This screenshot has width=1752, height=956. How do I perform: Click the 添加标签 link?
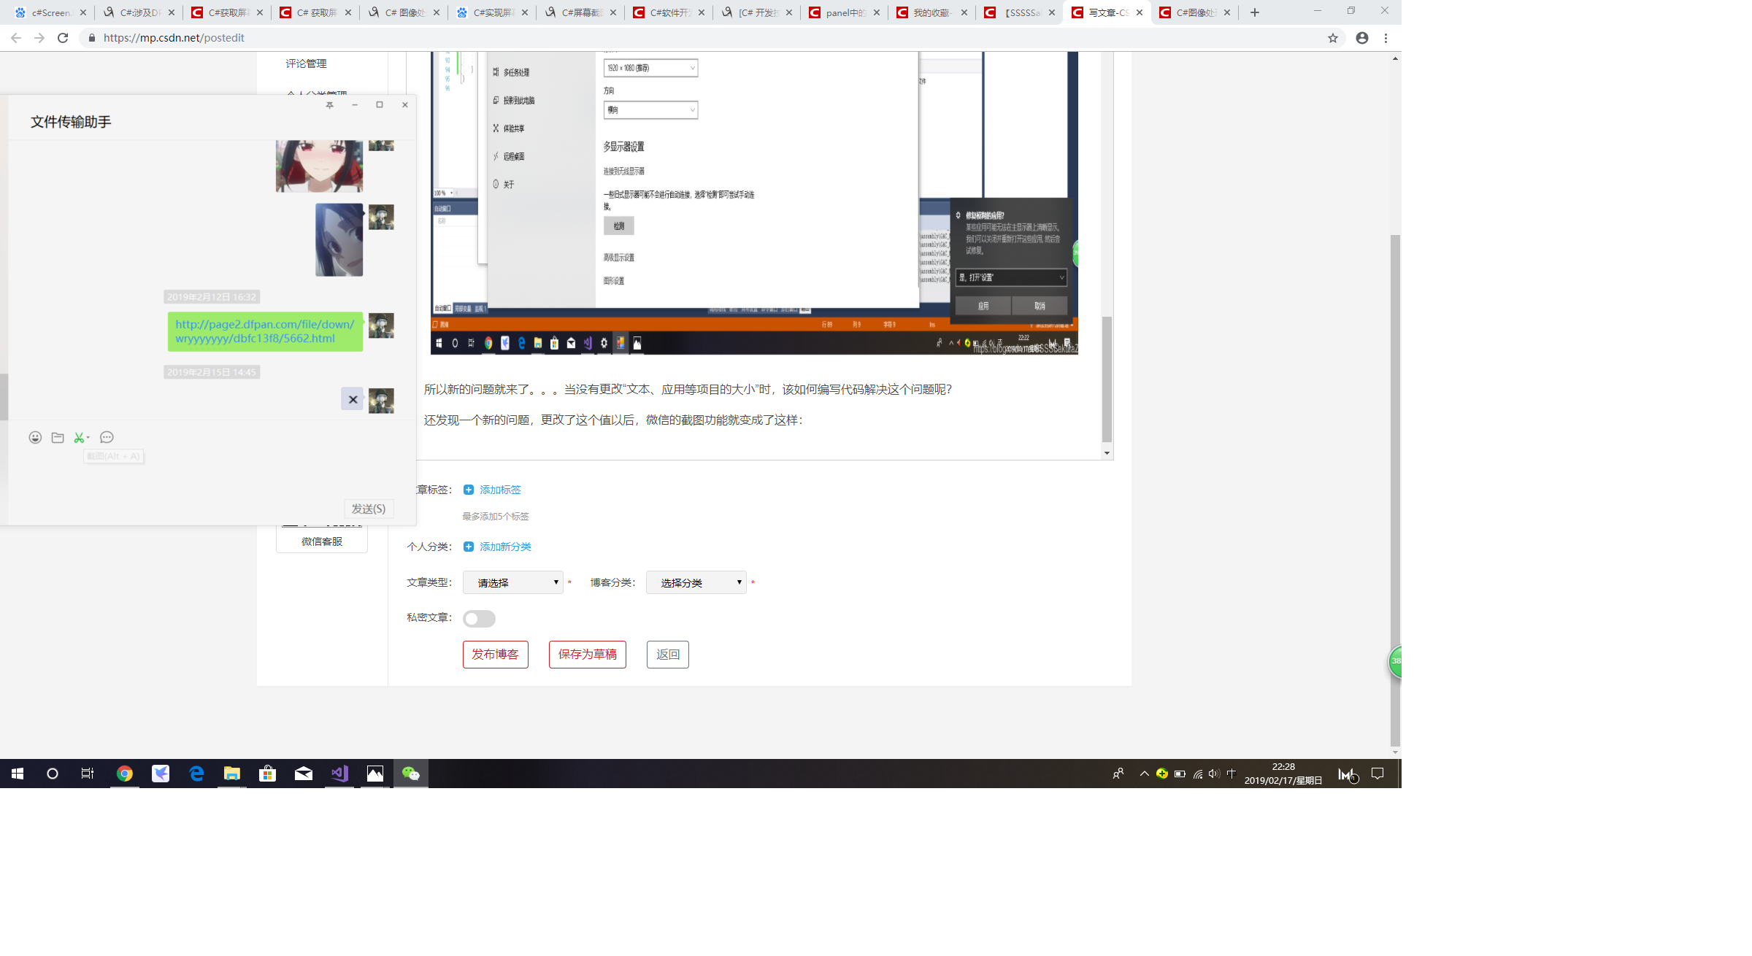(499, 490)
